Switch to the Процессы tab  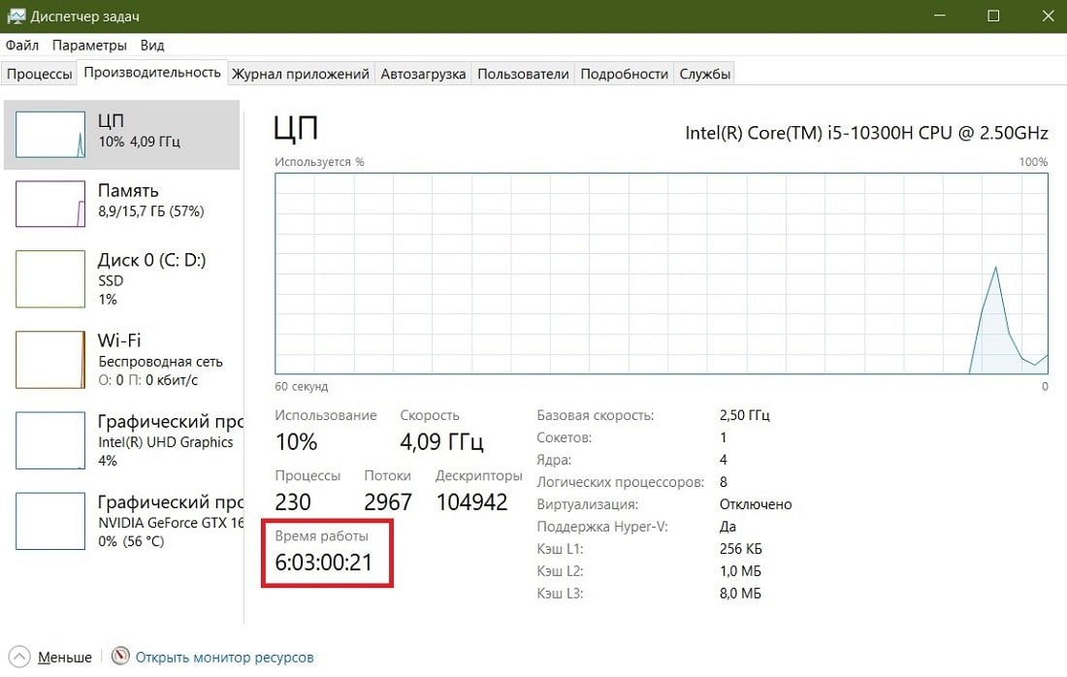39,74
